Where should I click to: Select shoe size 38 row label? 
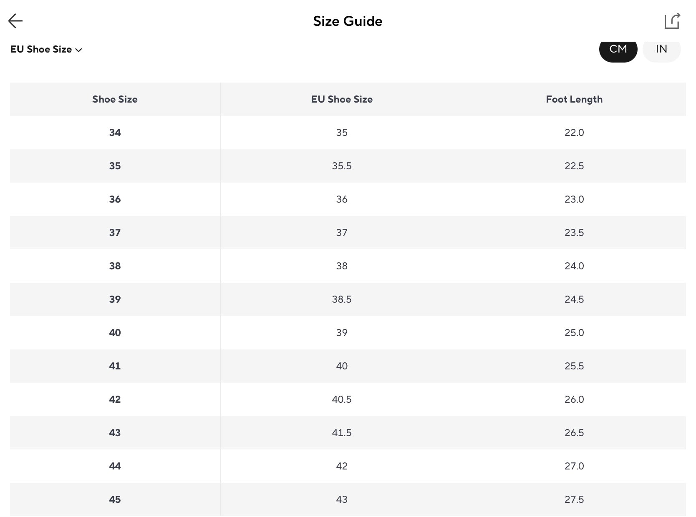115,266
